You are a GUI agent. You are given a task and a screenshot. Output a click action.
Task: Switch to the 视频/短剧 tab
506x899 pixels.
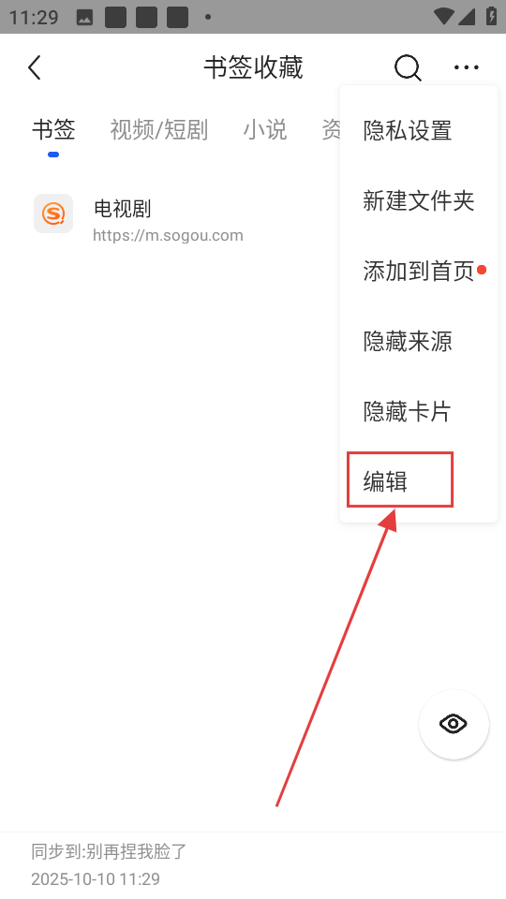[x=159, y=129]
